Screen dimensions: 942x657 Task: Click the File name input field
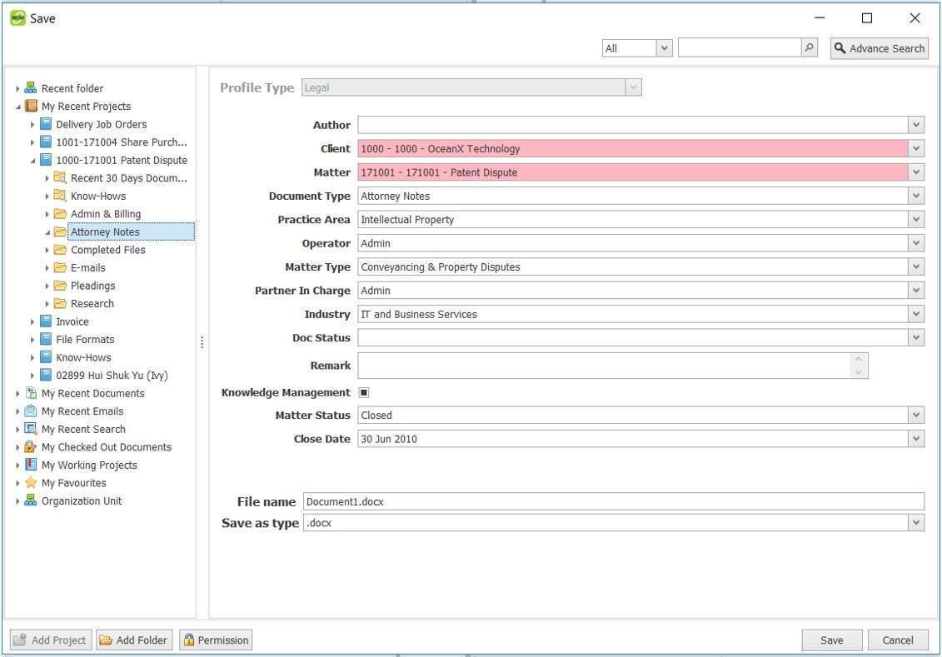point(613,501)
